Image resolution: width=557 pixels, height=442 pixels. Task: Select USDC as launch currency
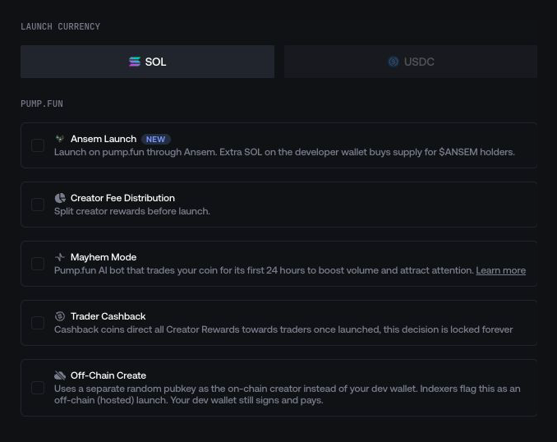pyautogui.click(x=411, y=62)
